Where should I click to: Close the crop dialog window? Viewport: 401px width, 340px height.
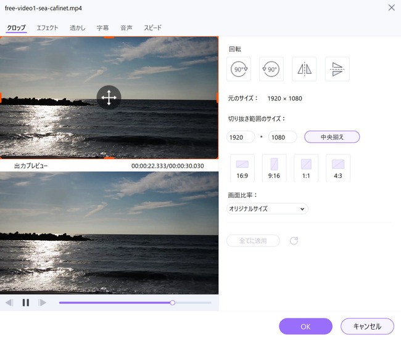click(x=391, y=7)
